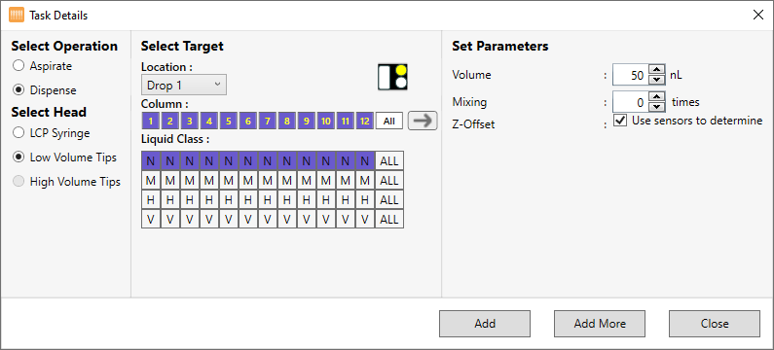Select the LCP Syringe head
Screen dimensions: 774x350
(52, 132)
